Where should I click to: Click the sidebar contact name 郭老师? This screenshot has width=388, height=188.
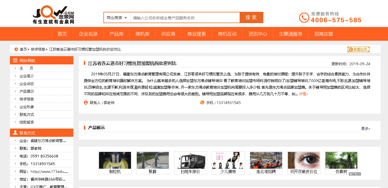(x=36, y=148)
